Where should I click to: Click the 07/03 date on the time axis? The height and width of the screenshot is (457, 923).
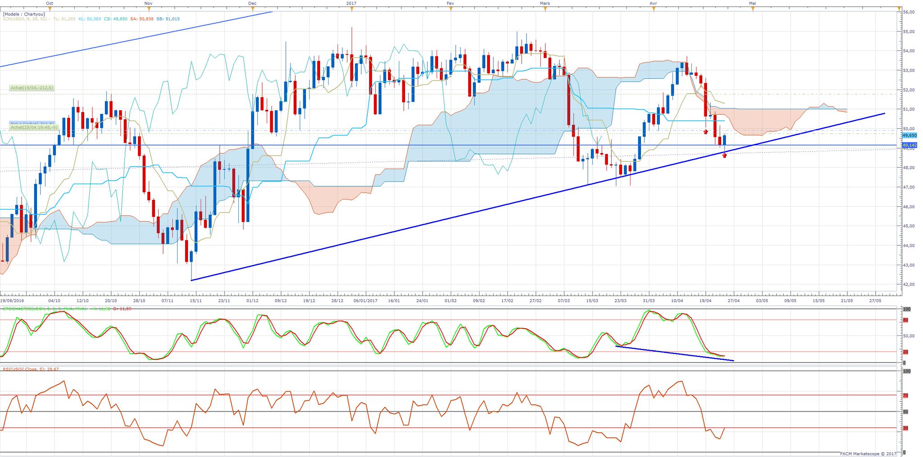click(x=564, y=300)
